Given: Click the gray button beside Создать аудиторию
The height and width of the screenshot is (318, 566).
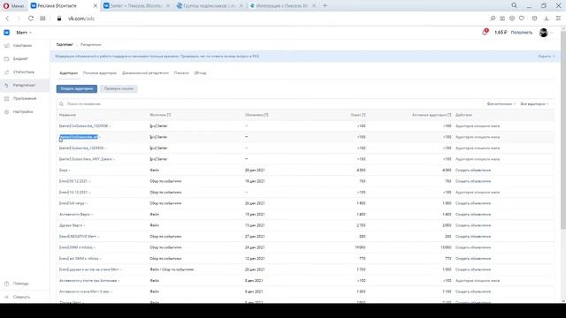Looking at the screenshot, I should pos(119,88).
